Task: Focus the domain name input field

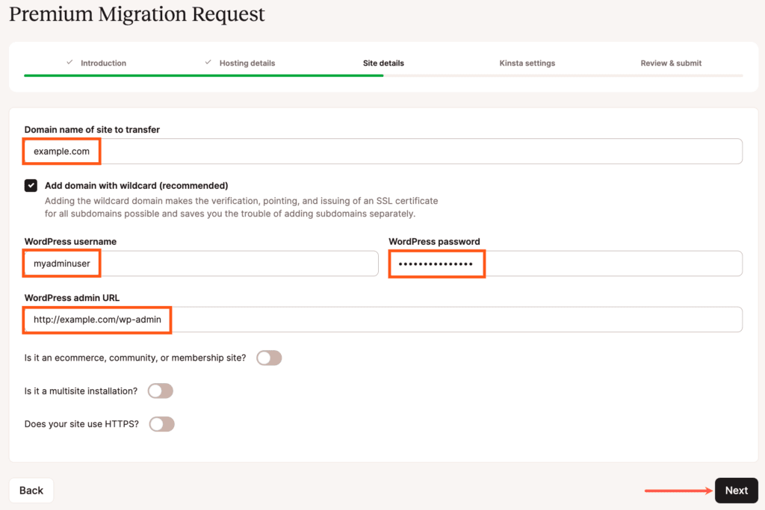Action: 382,151
